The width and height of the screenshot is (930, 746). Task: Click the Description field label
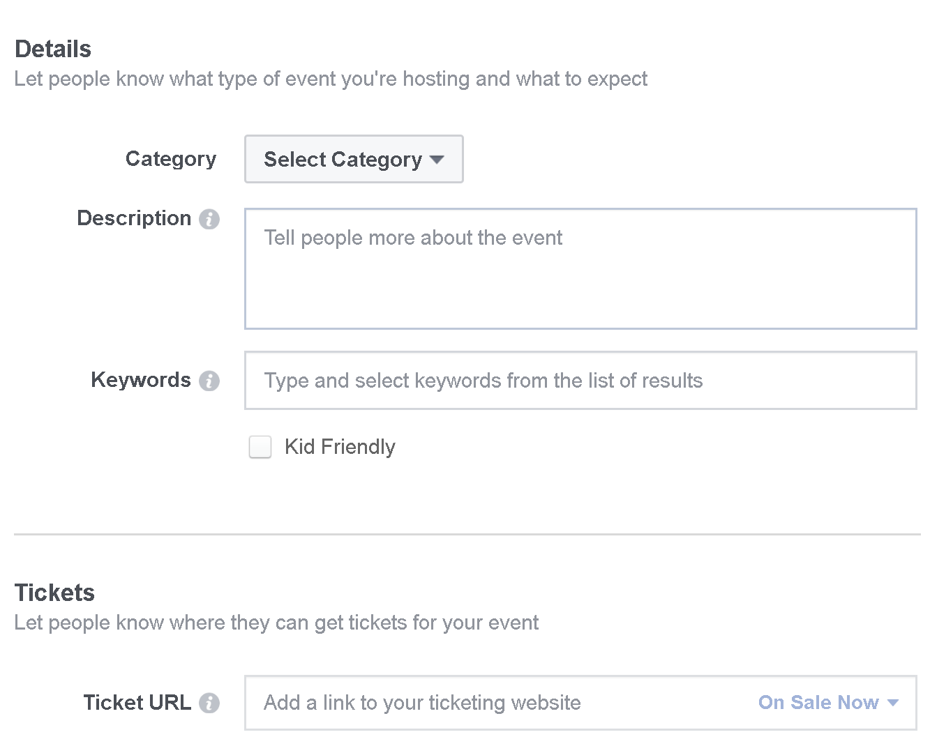click(x=134, y=218)
